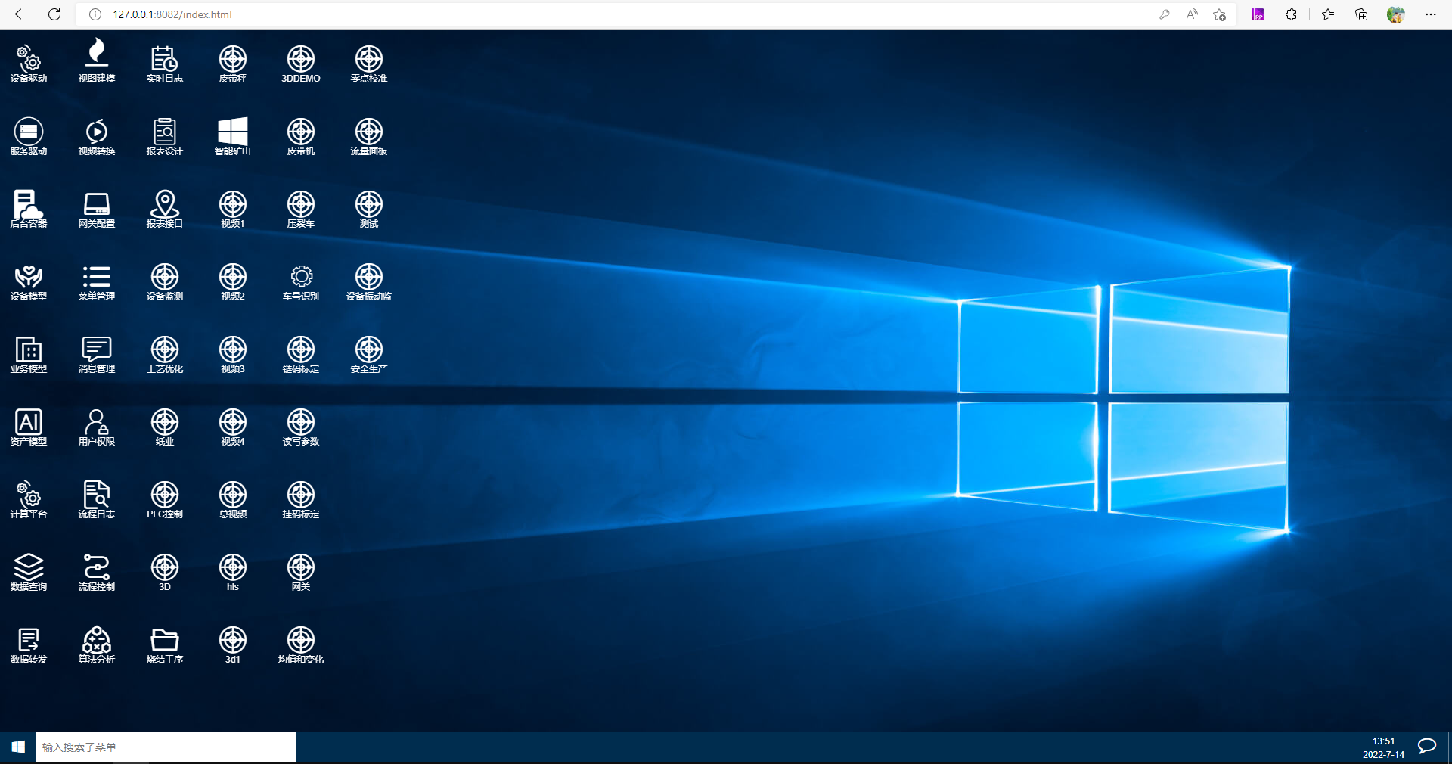Open 消息管理 message management icon
The width and height of the screenshot is (1452, 764).
click(x=97, y=354)
